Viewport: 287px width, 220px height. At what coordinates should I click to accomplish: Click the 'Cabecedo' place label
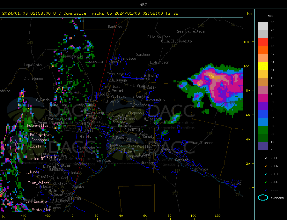pos(39,140)
